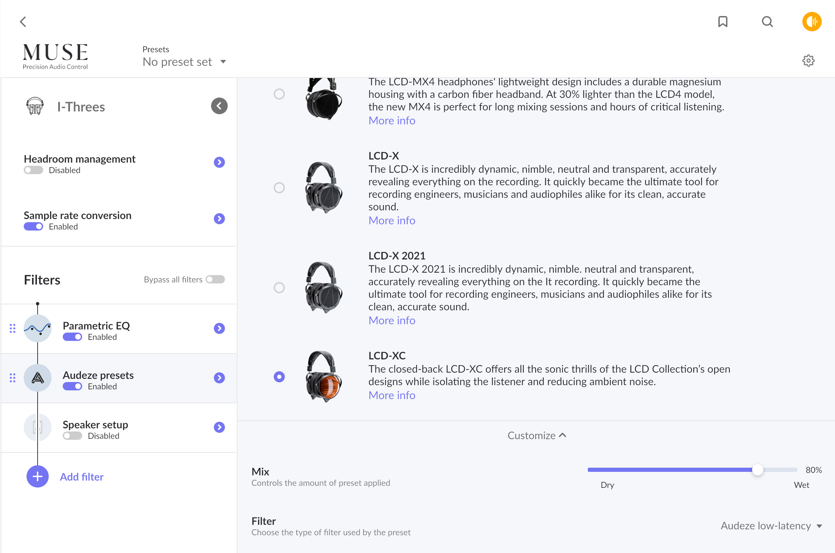Viewport: 835px width, 553px height.
Task: Grab the Parametric EQ reorder handle
Action: (x=12, y=328)
